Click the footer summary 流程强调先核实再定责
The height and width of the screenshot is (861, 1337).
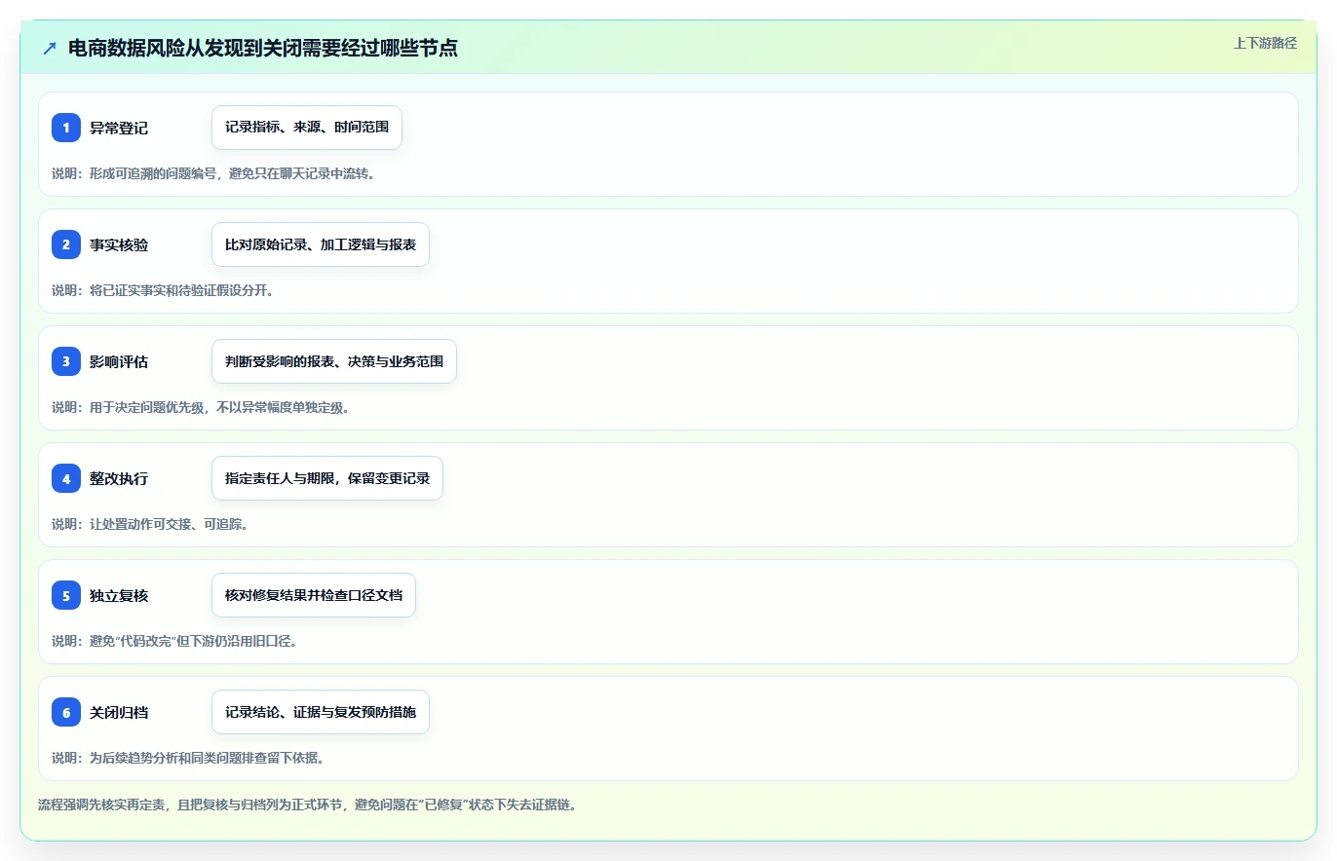click(307, 805)
